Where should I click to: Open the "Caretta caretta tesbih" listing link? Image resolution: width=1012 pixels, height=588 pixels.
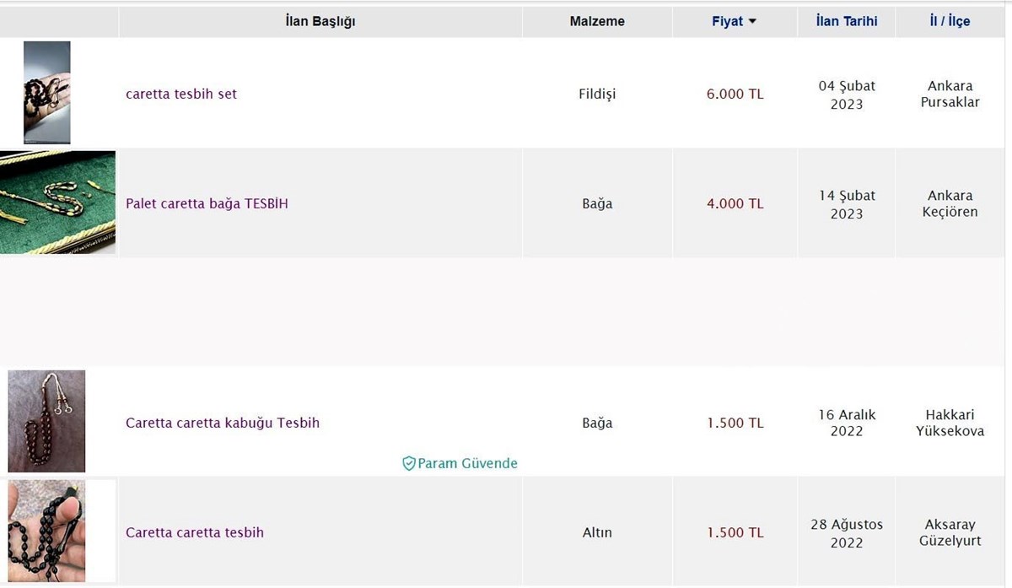coord(195,532)
